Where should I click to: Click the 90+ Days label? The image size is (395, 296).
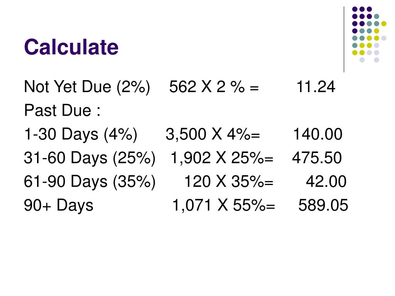pyautogui.click(x=59, y=205)
